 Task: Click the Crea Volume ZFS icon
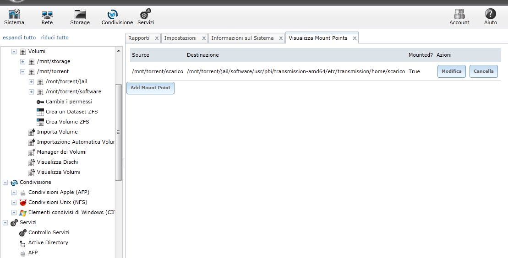click(x=40, y=122)
